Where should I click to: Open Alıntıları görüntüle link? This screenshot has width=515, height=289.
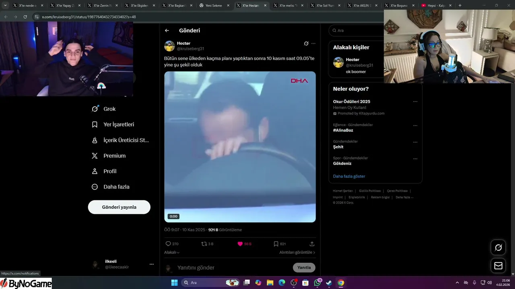click(x=297, y=252)
